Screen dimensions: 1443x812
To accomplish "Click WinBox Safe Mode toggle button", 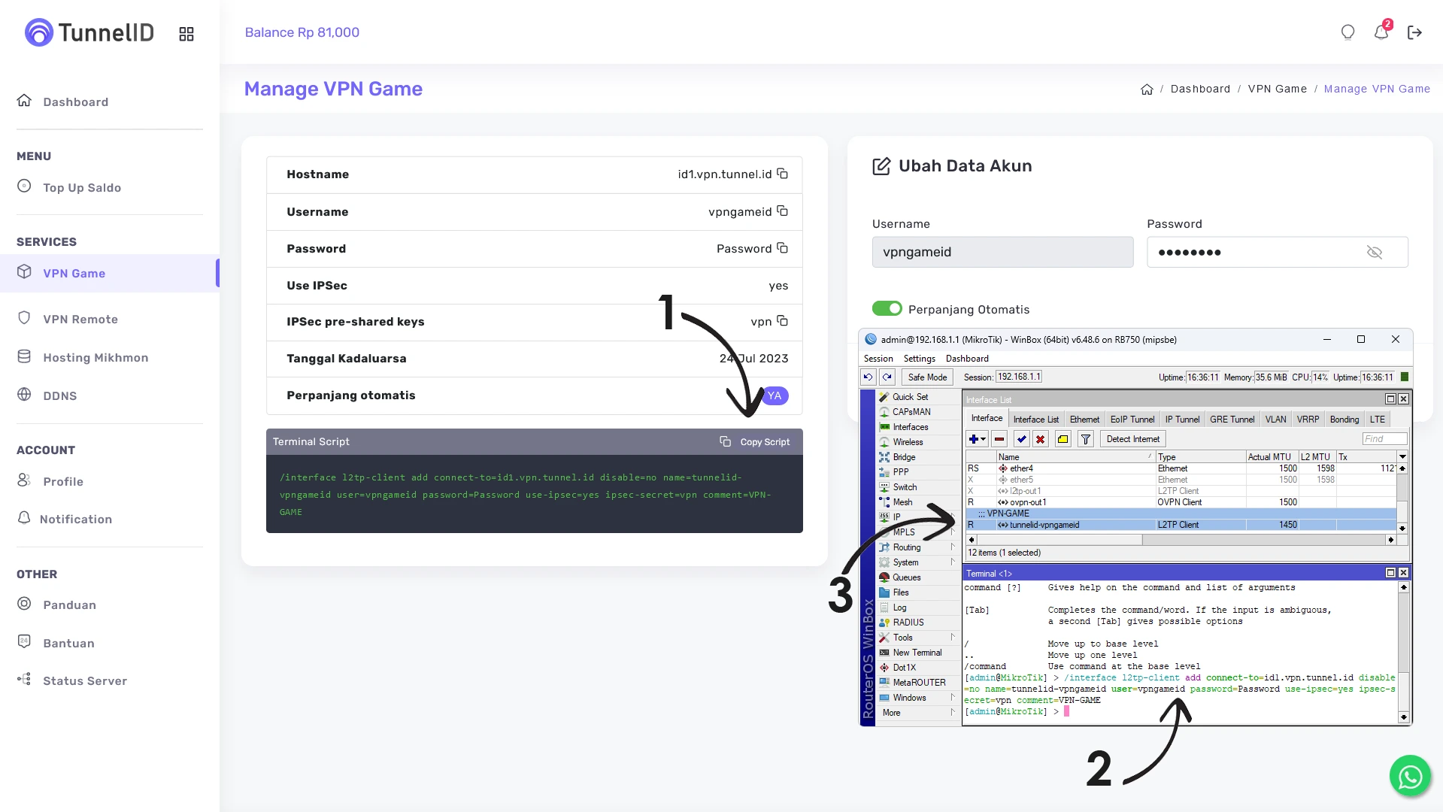I will (927, 377).
